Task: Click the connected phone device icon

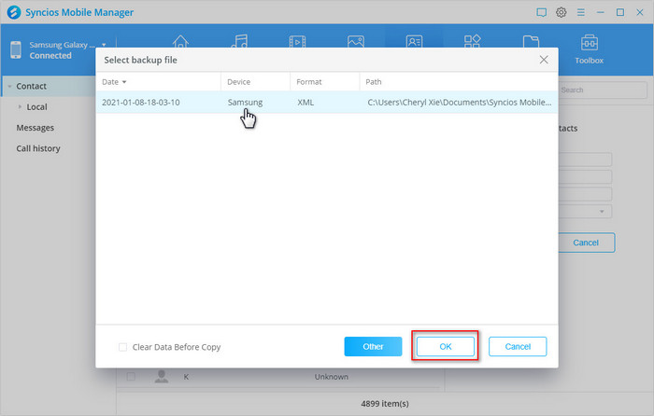Action: point(16,50)
